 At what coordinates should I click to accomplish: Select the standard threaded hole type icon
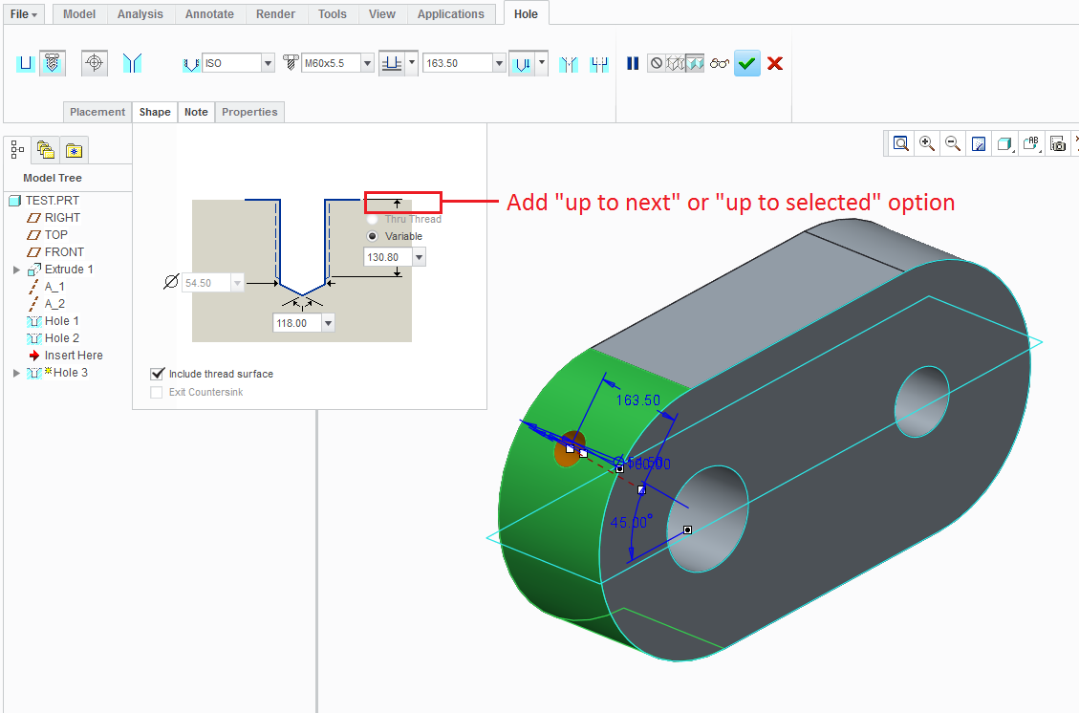[x=53, y=64]
